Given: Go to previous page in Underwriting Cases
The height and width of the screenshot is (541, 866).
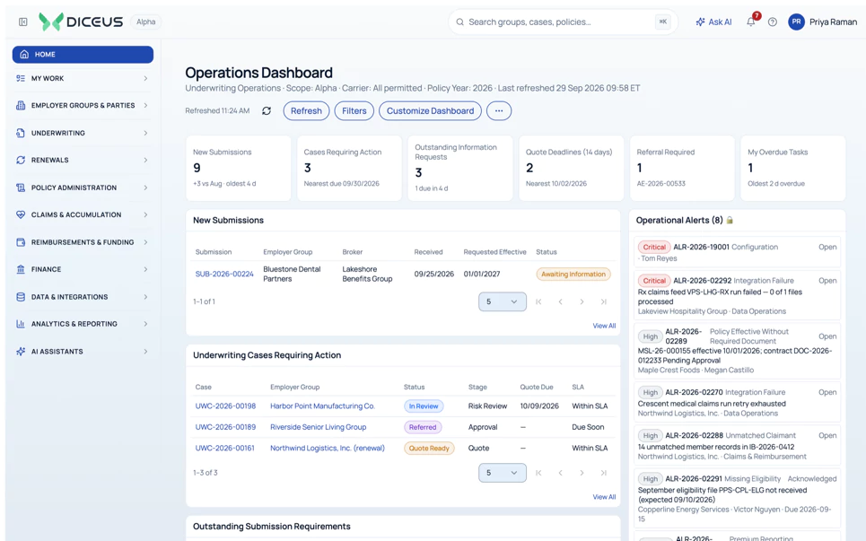Looking at the screenshot, I should coord(560,473).
